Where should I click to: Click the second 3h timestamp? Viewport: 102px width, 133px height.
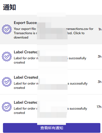pos(100,82)
